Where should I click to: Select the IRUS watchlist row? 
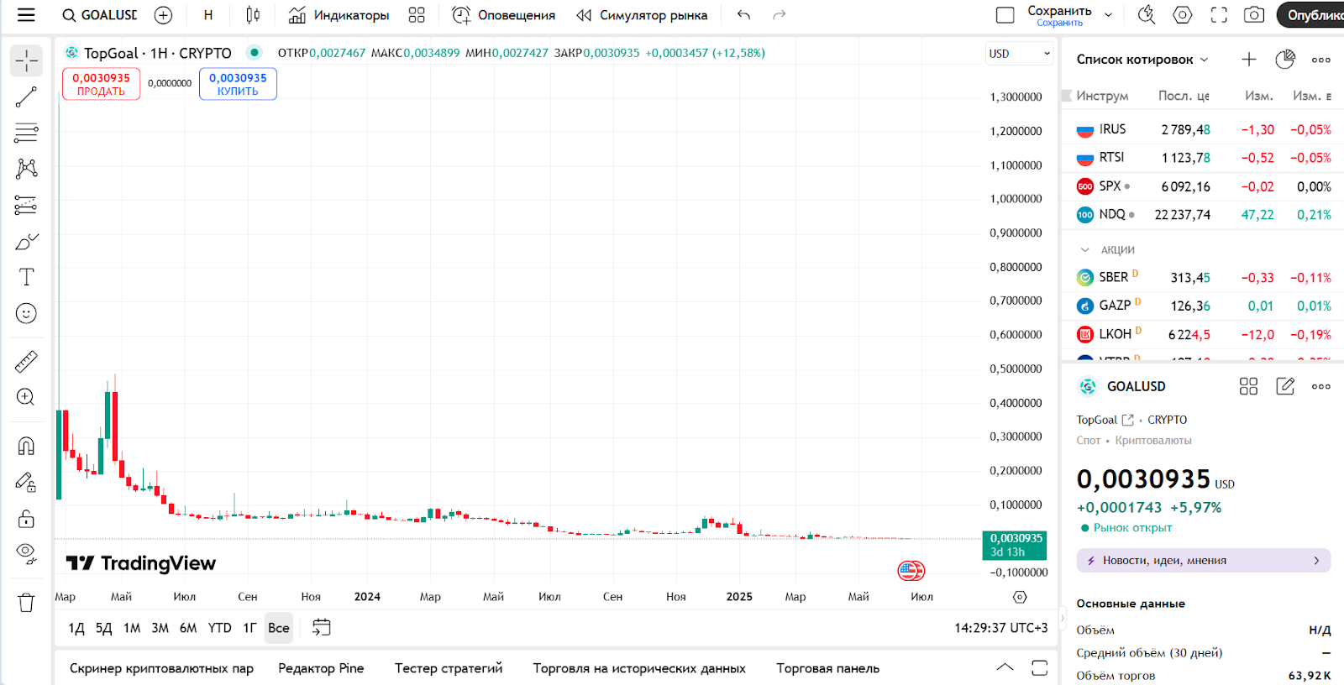click(1202, 129)
